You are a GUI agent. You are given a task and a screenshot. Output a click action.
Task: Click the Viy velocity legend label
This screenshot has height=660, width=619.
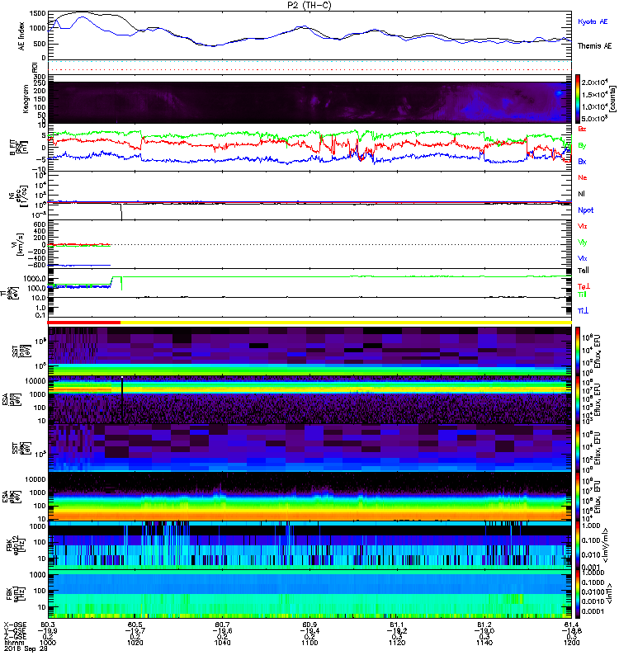(583, 243)
